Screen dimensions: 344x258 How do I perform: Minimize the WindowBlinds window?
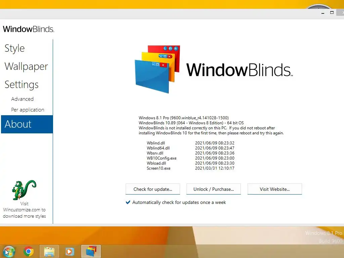point(323,13)
